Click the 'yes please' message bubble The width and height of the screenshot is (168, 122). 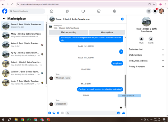pos(117,63)
